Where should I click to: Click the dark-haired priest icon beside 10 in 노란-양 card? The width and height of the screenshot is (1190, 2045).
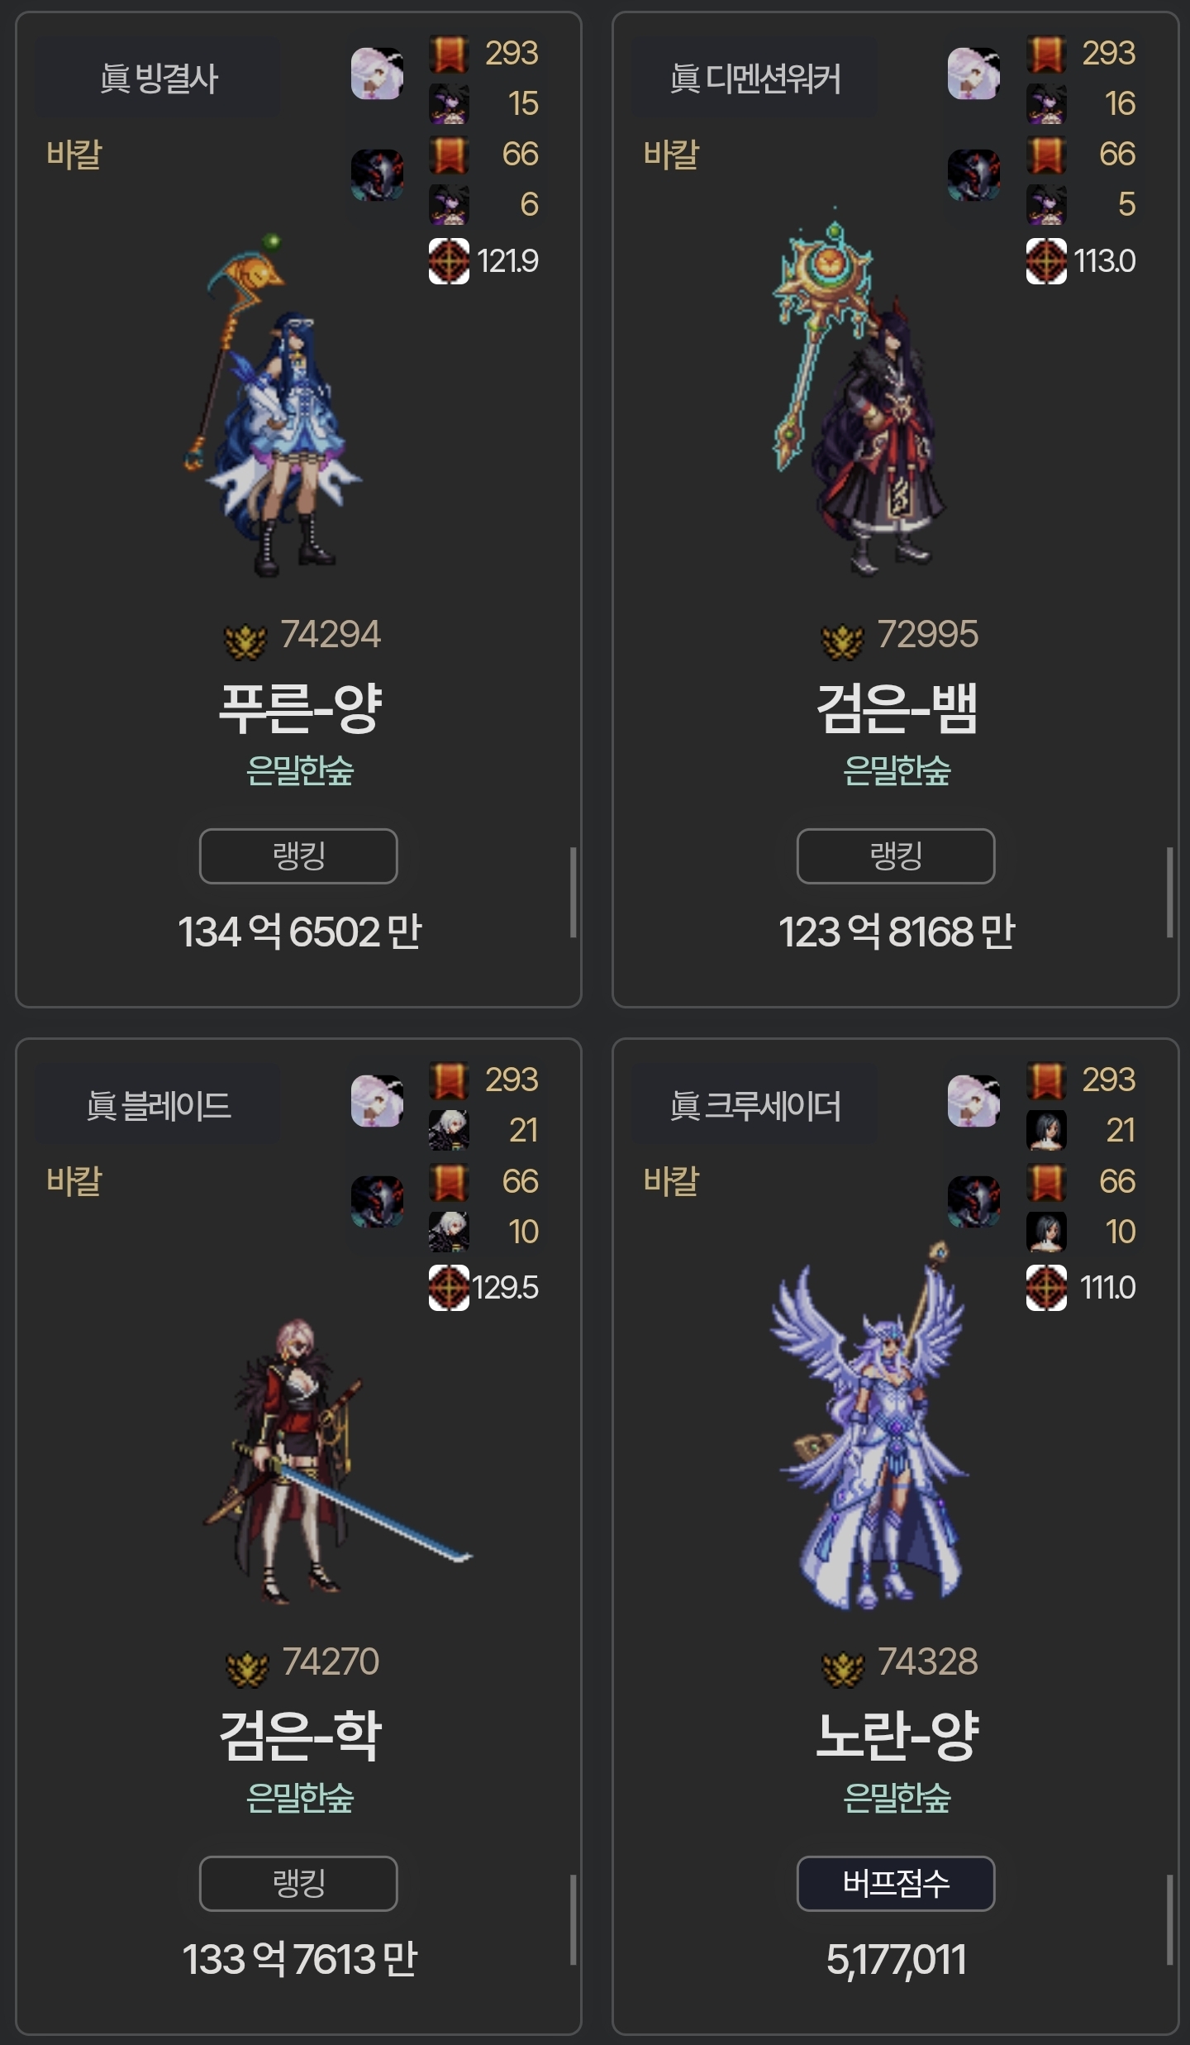point(1046,1232)
